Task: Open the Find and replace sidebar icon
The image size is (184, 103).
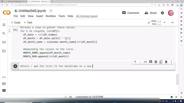Action: click(4, 33)
